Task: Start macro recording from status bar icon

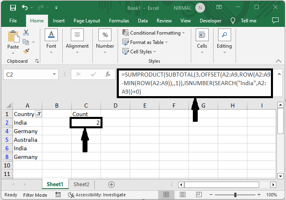Action: point(58,195)
